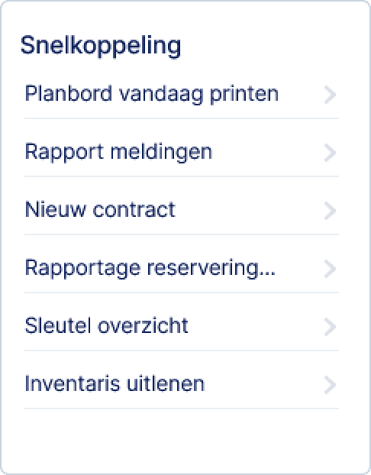The width and height of the screenshot is (371, 475).
Task: Open the Rapport meldingen shortcut
Action: [182, 153]
